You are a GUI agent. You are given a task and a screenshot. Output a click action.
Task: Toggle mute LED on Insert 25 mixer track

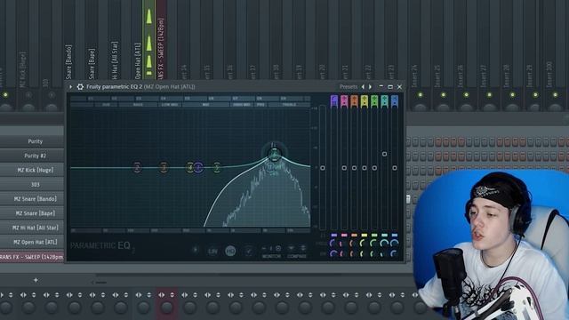[443, 95]
